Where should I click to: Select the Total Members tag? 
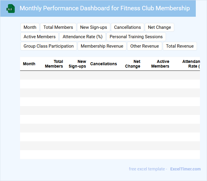tap(58, 27)
